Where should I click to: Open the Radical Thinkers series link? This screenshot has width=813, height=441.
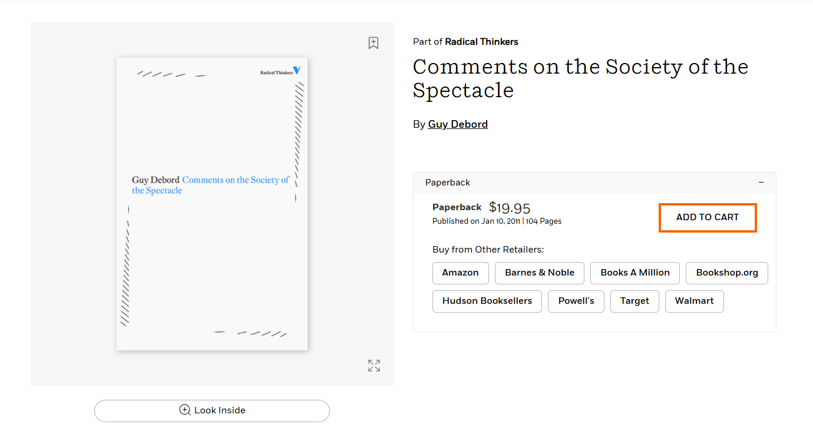481,42
